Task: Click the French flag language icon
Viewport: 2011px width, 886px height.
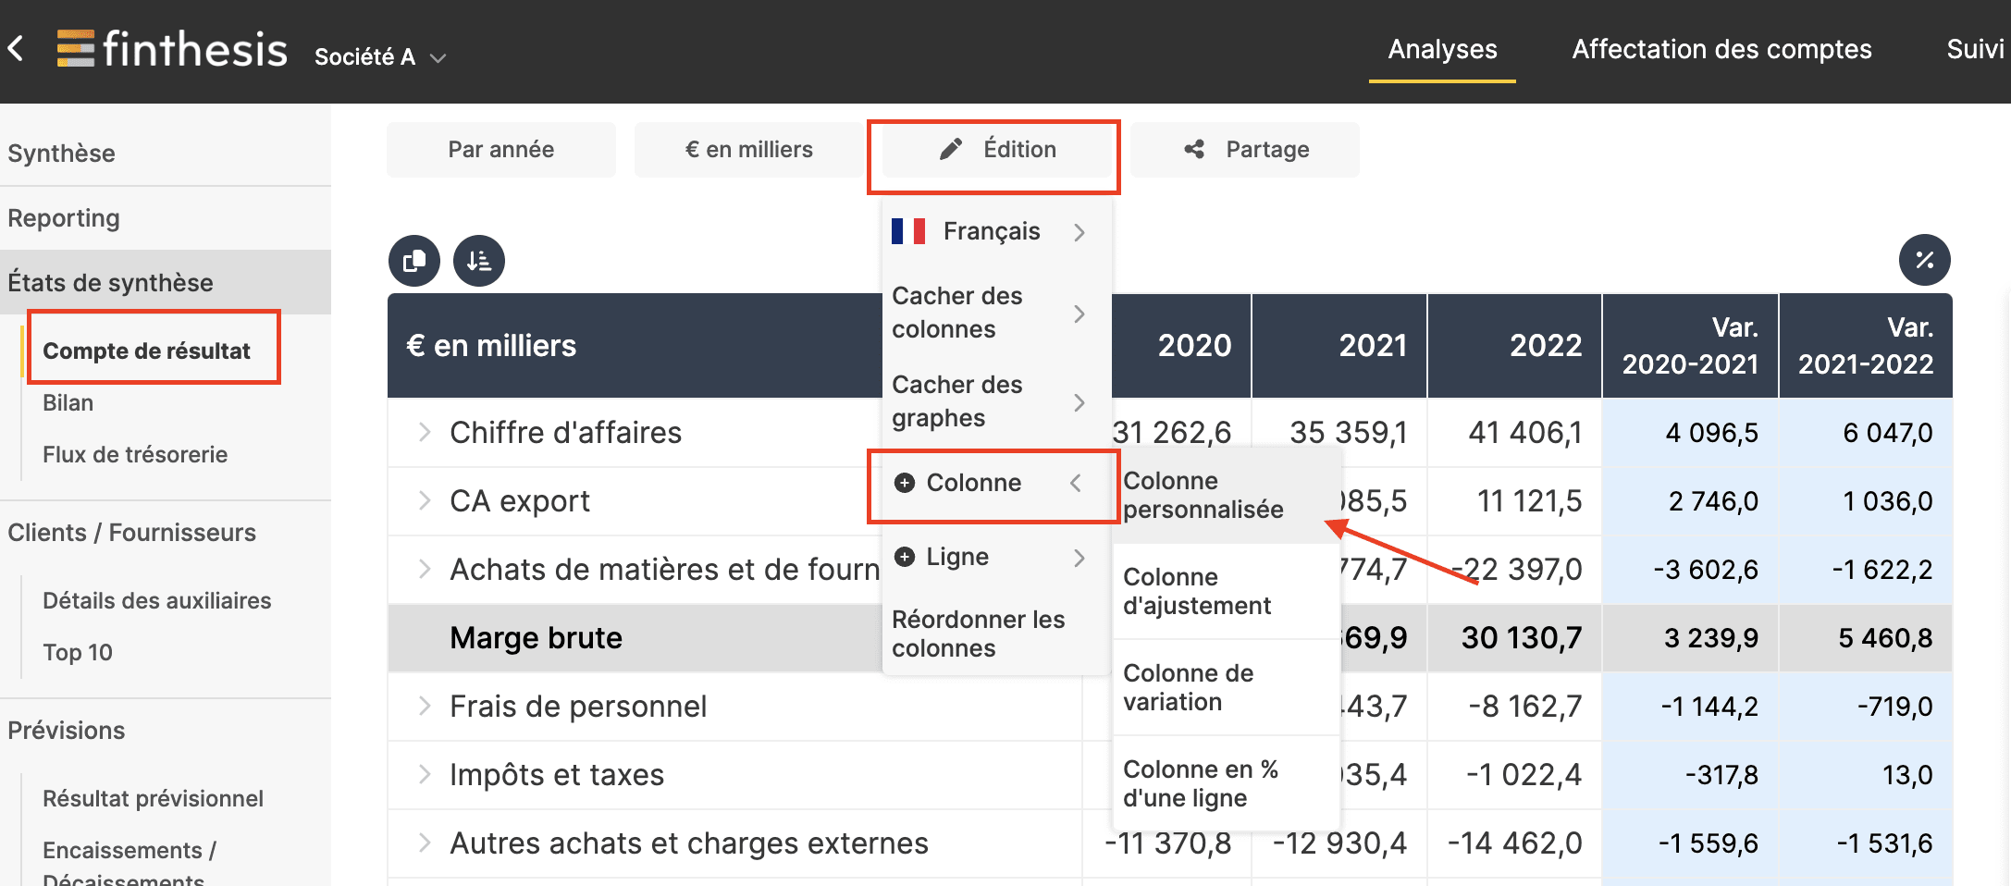Action: pos(910,231)
